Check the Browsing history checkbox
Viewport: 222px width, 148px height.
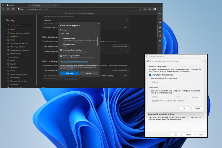61,38
